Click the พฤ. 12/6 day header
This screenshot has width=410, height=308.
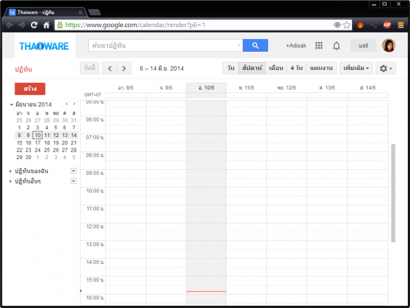coord(286,88)
